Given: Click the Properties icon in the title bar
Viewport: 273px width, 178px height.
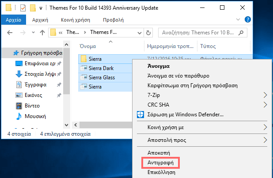Looking at the screenshot, I should tap(23, 8).
